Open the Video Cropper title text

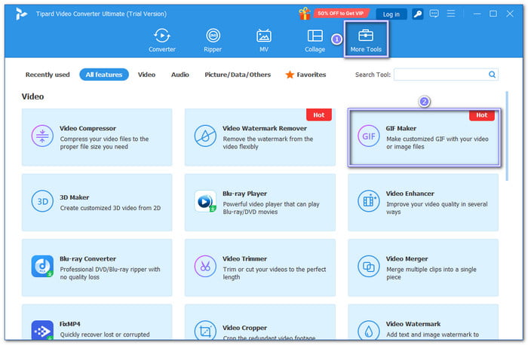pos(245,328)
